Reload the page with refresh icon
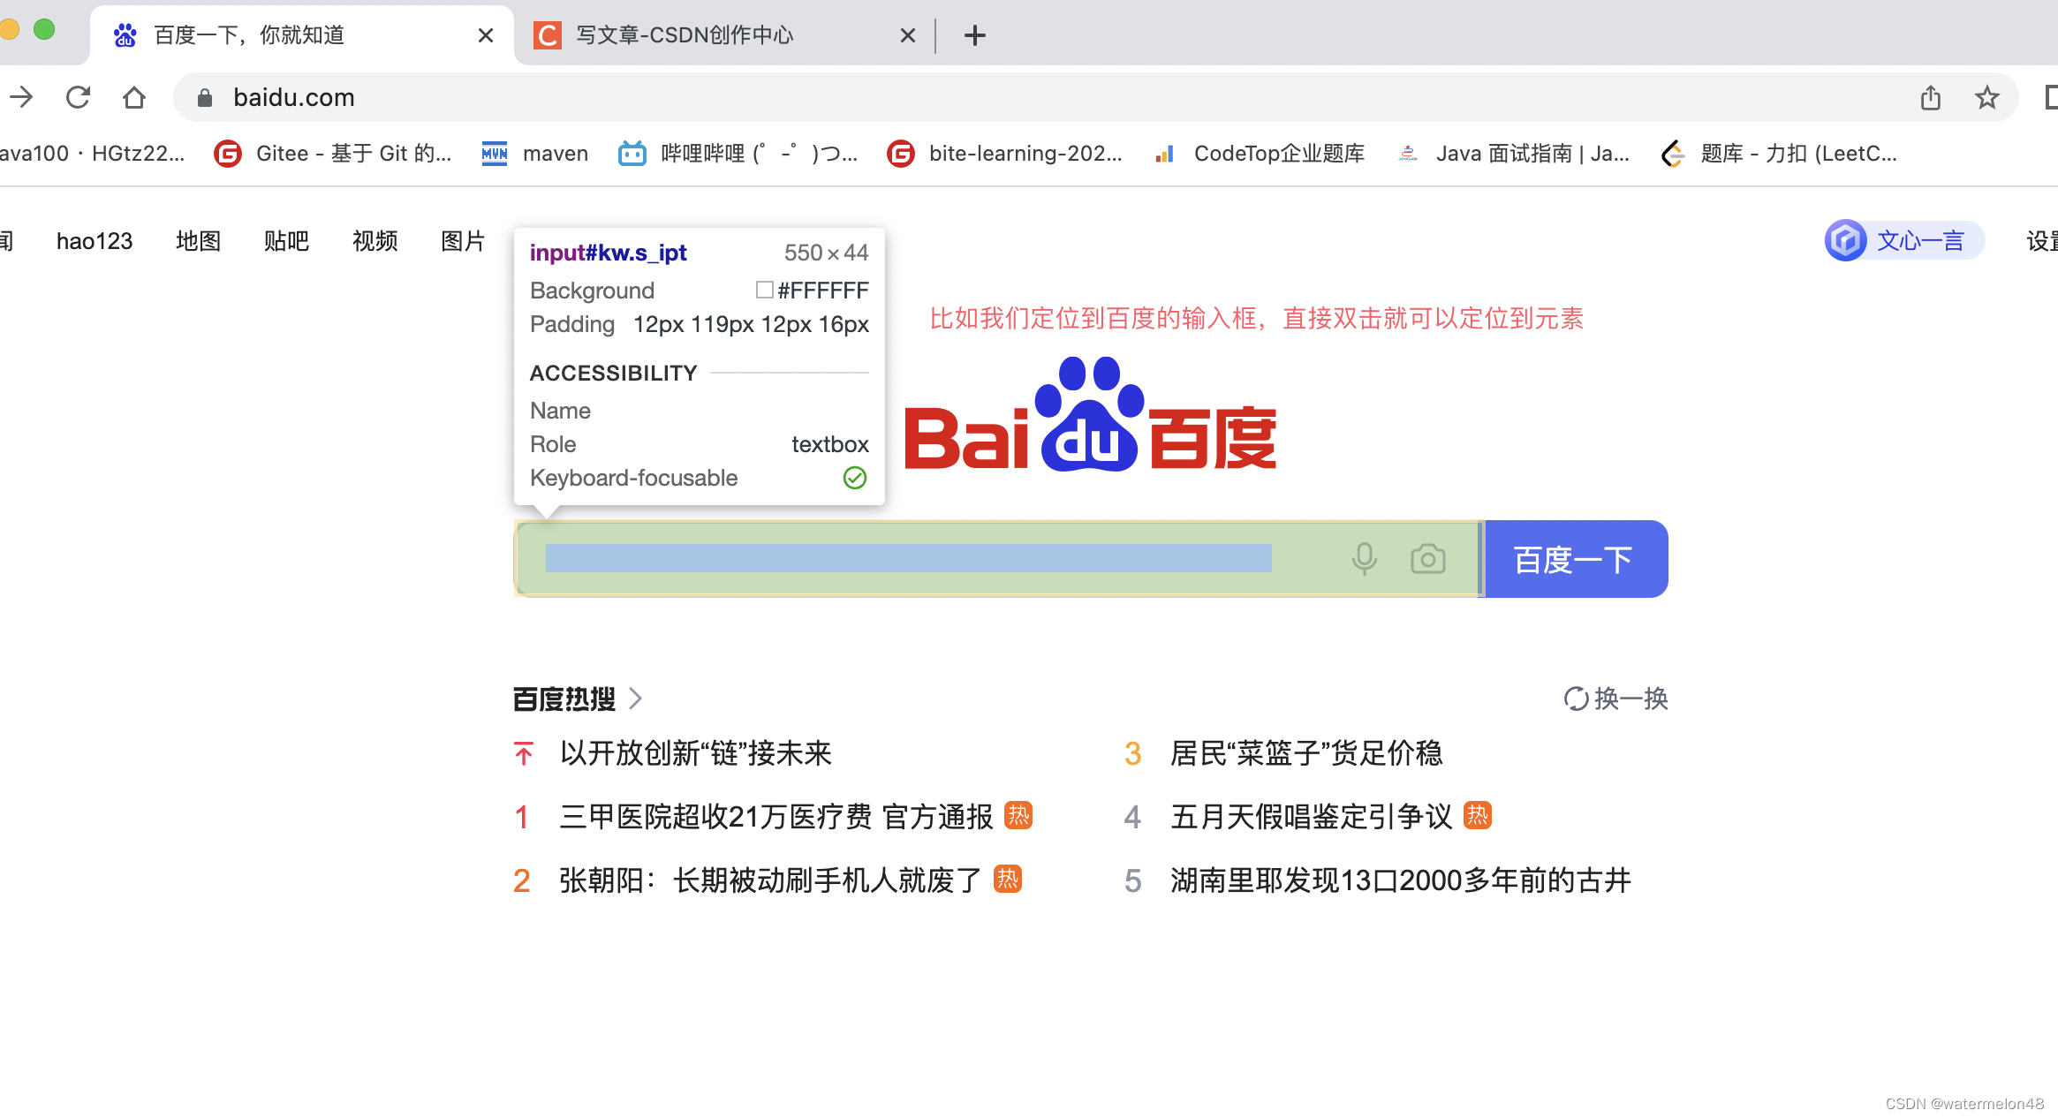The height and width of the screenshot is (1118, 2058). tap(79, 97)
